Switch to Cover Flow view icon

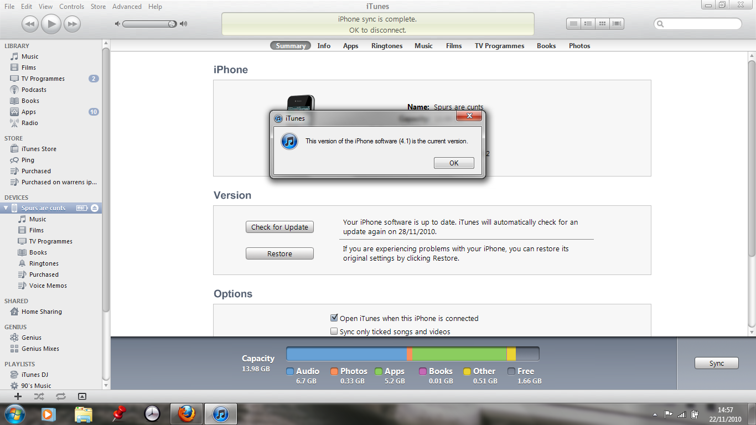pyautogui.click(x=617, y=24)
